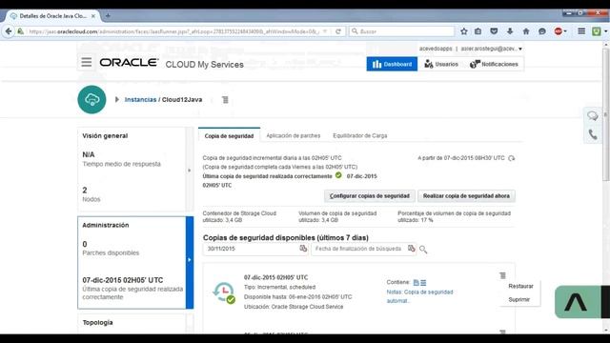Open calendar picker for end date
Viewport: 610px width, 343px height.
pos(411,249)
